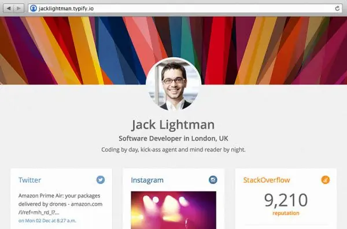Click Software Developer in London, UK subtitle

point(173,139)
